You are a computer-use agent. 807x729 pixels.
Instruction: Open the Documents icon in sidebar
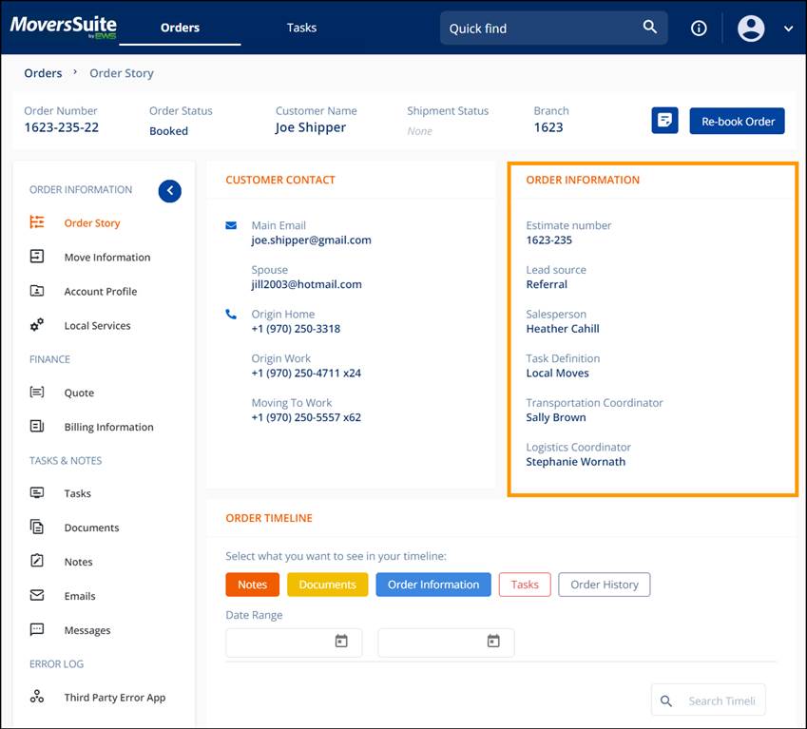(x=37, y=528)
